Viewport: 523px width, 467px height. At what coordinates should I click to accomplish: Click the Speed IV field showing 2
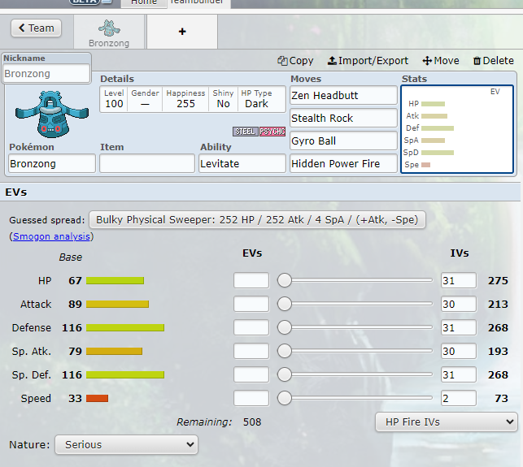point(459,398)
